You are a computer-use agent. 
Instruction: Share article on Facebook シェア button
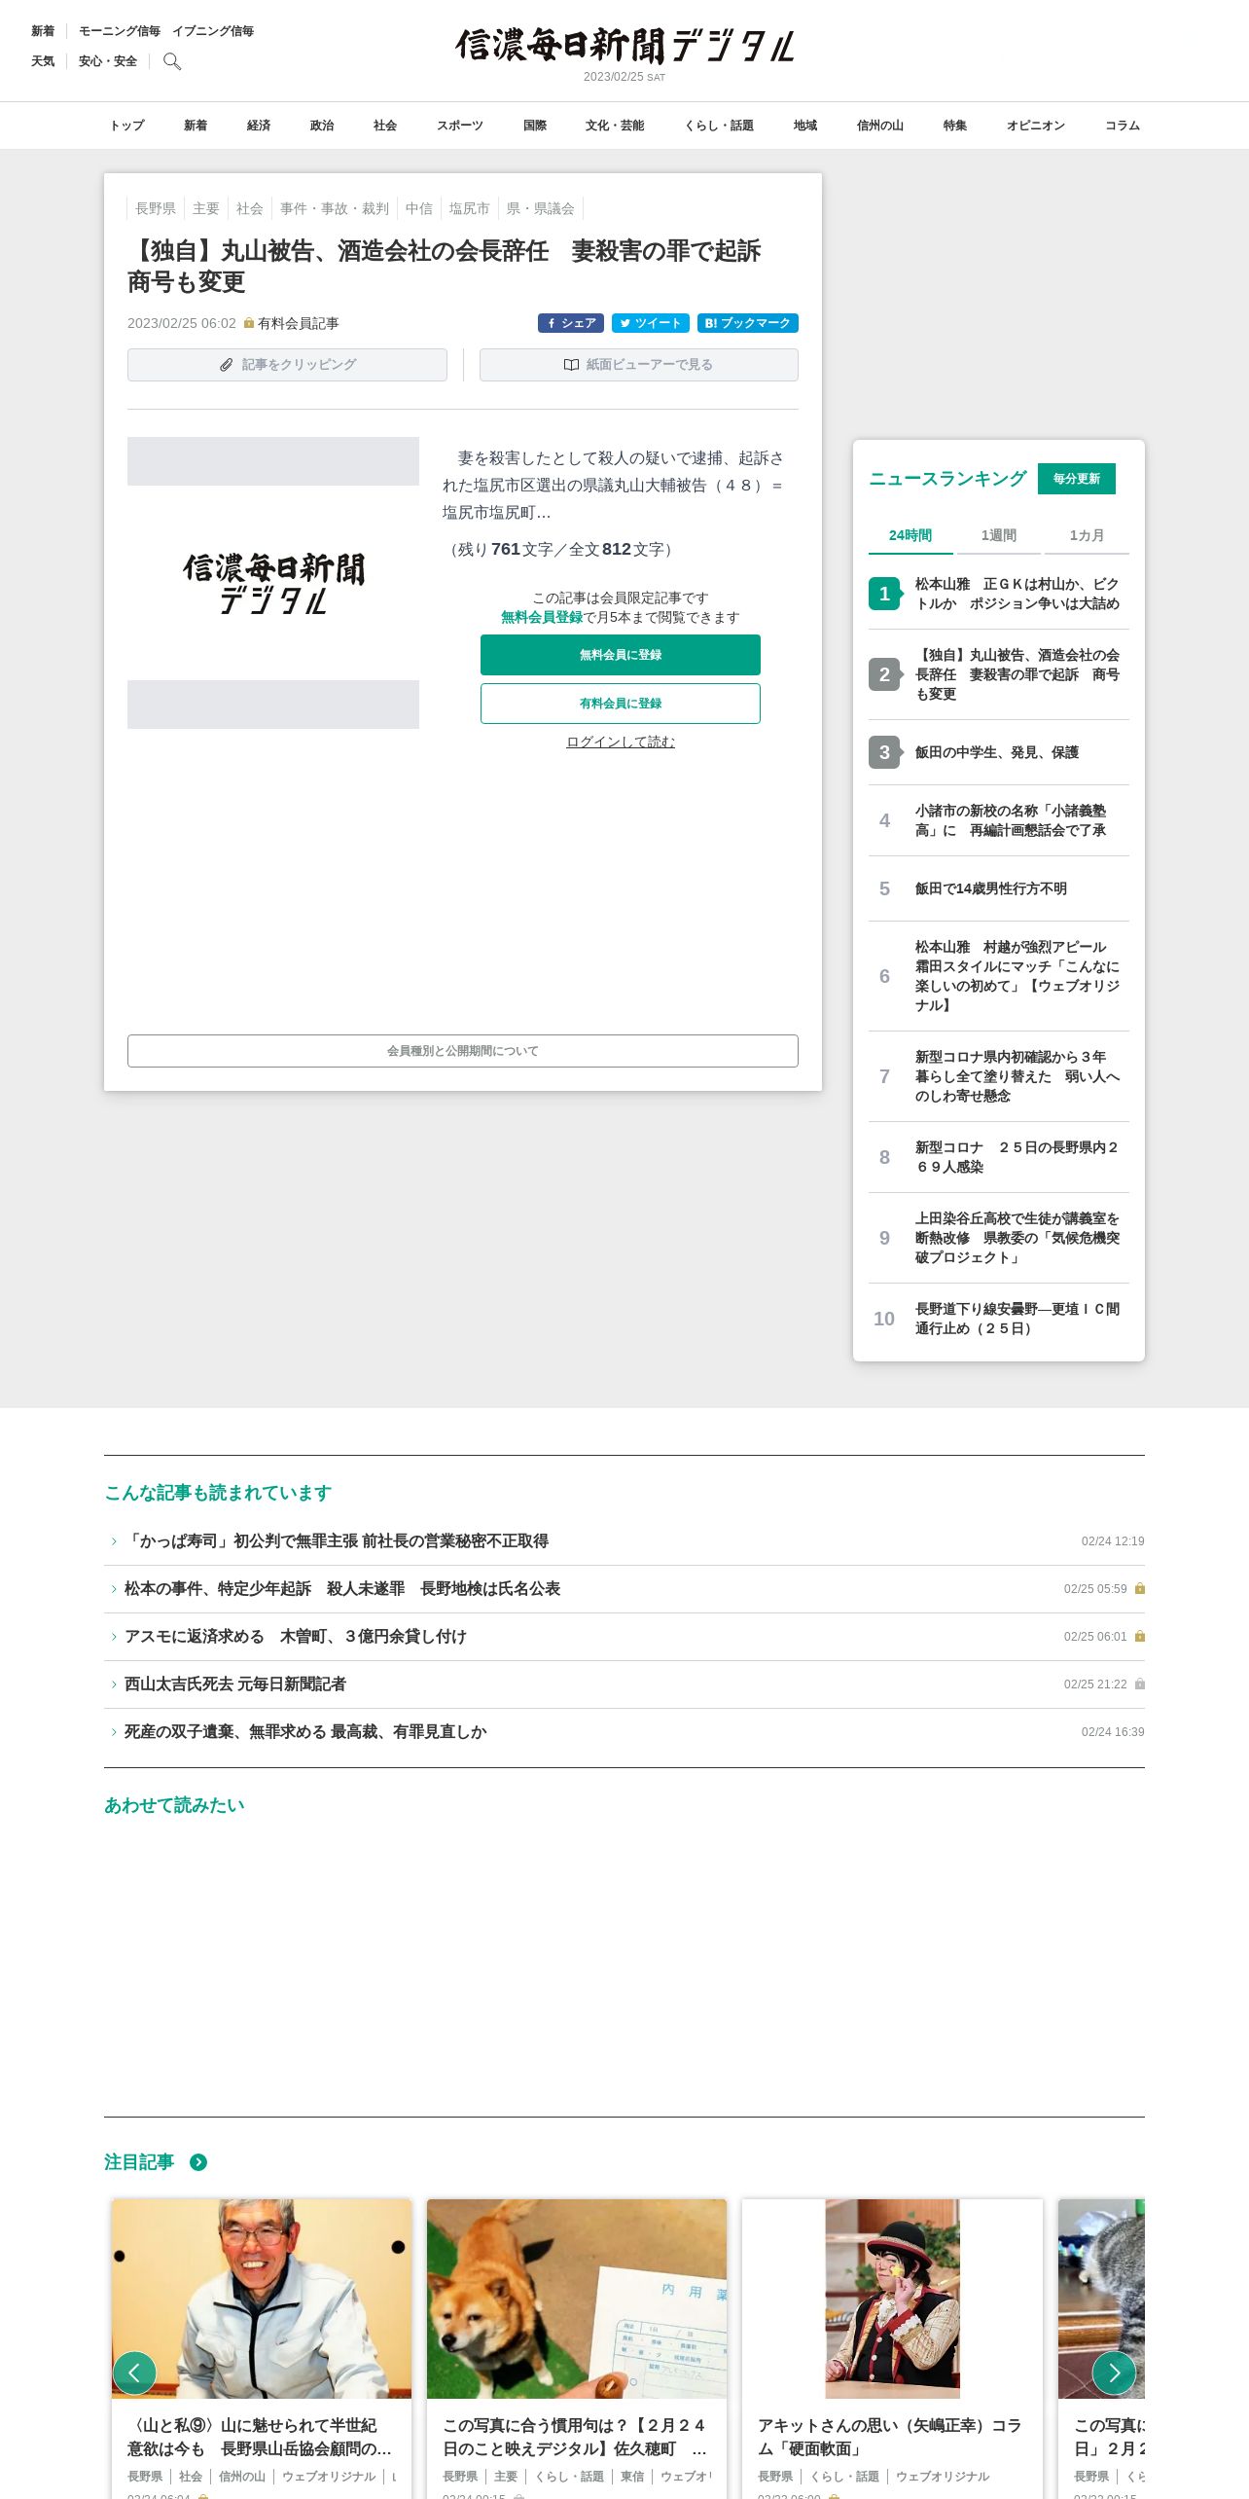point(571,323)
